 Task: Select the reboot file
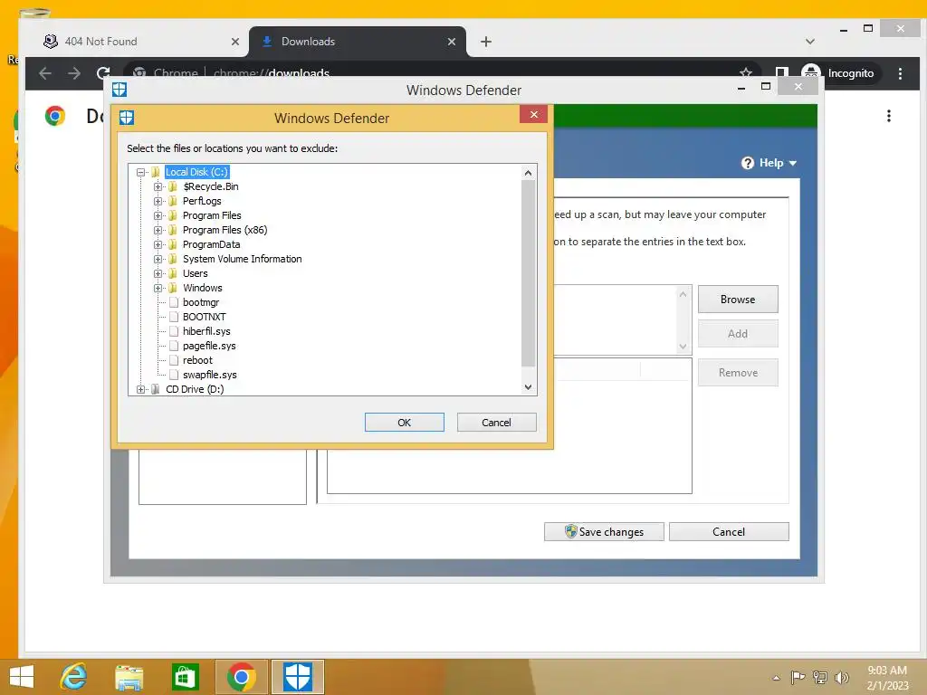pos(197,360)
